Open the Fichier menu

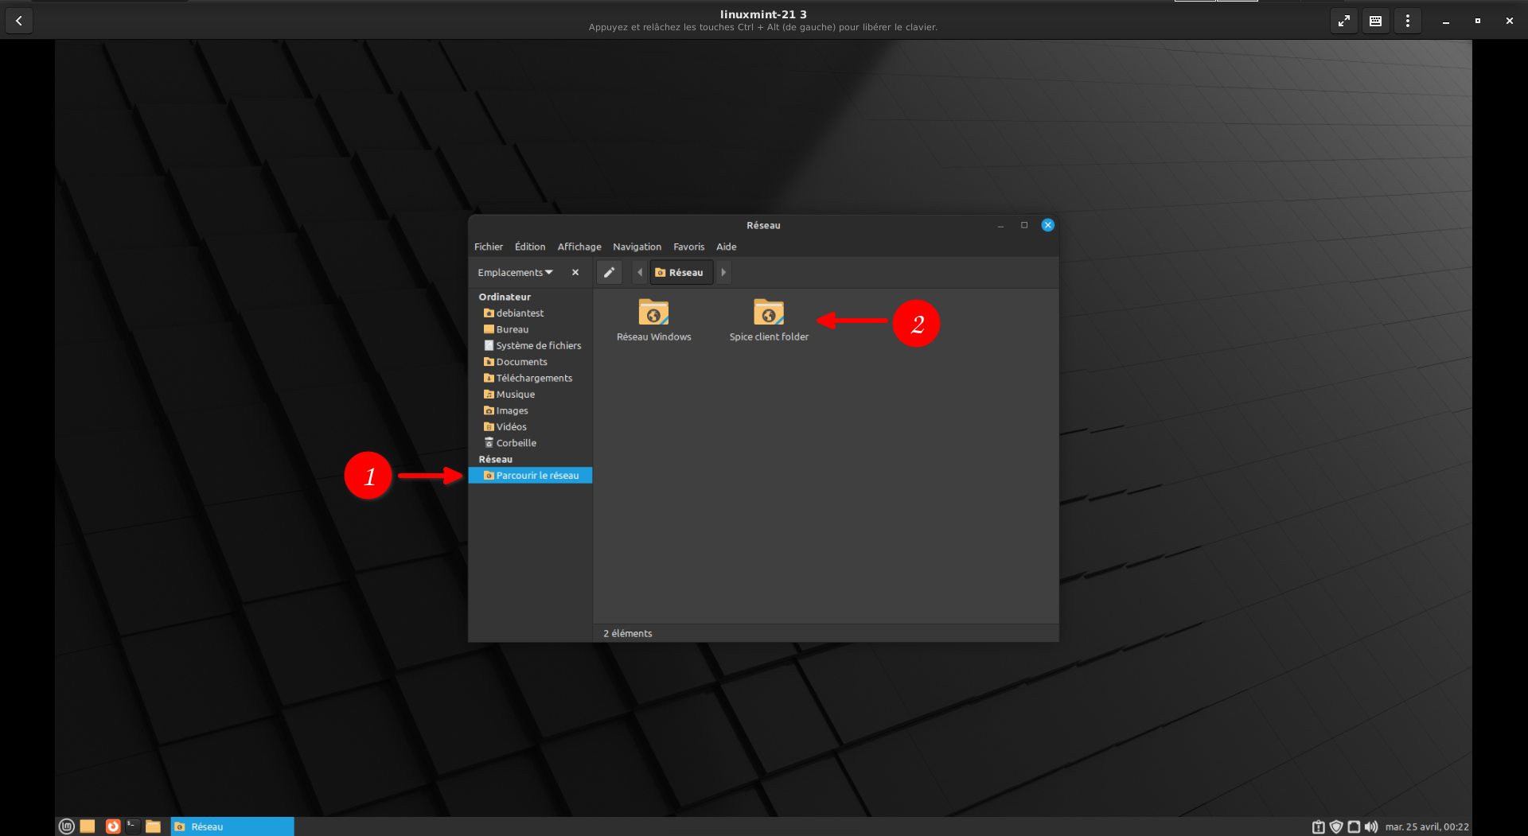point(489,247)
